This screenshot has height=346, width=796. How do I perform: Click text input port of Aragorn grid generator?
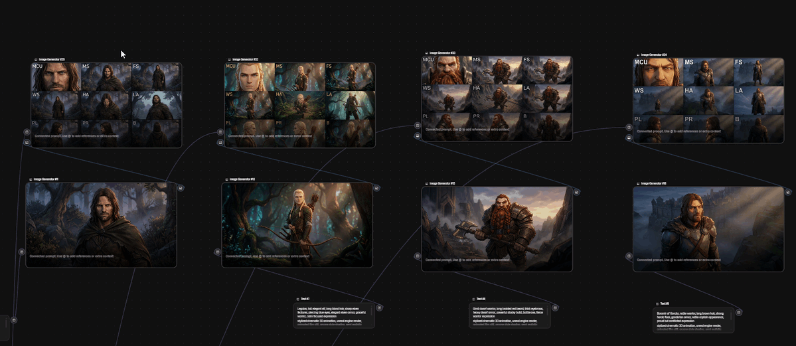click(27, 132)
